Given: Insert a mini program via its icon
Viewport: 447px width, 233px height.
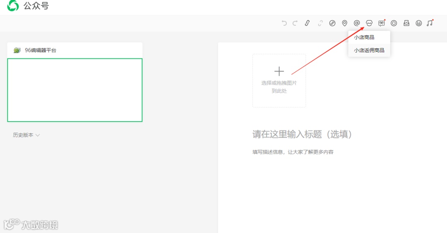Looking at the screenshot, I should coord(332,23).
